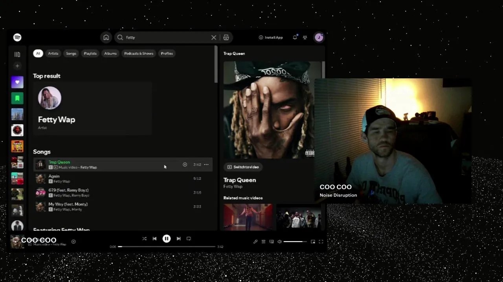This screenshot has height=282, width=503.
Task: Open the red circular playlist in sidebar
Action: (x=17, y=130)
